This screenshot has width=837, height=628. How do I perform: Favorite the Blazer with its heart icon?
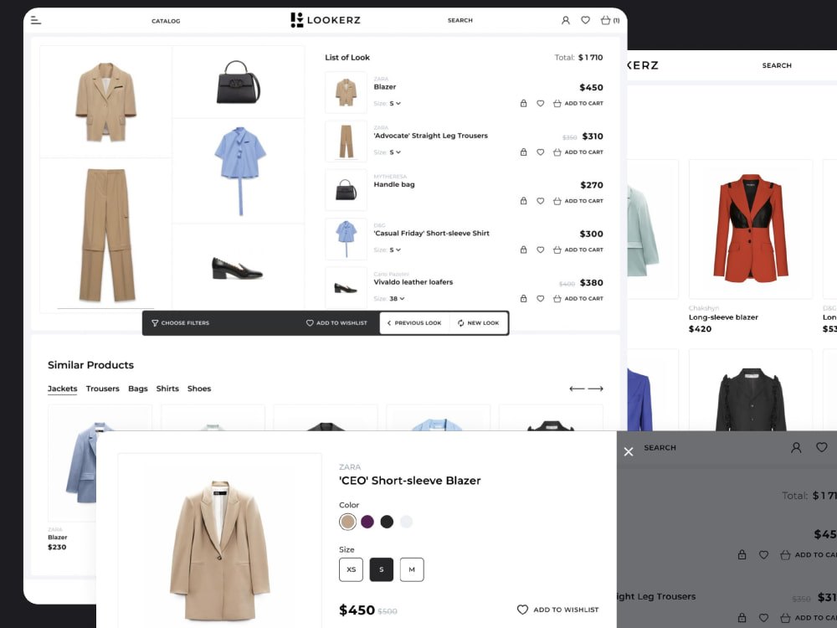[x=540, y=103]
